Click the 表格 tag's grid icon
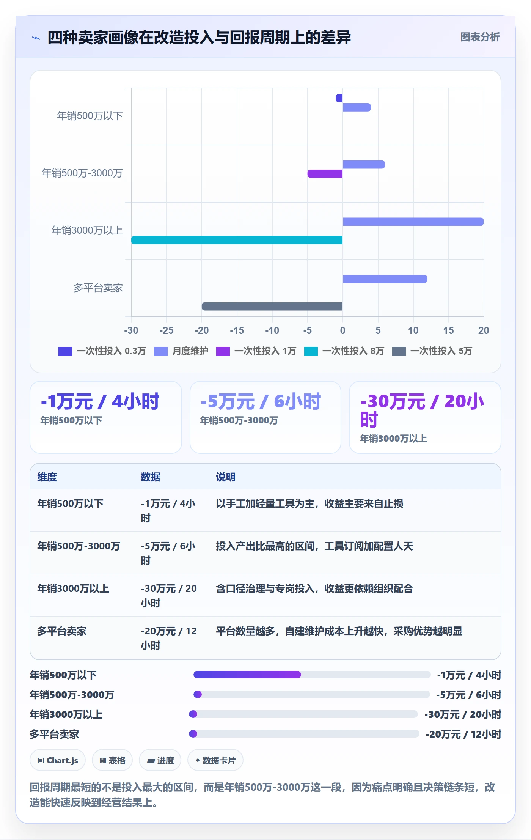 pyautogui.click(x=103, y=760)
